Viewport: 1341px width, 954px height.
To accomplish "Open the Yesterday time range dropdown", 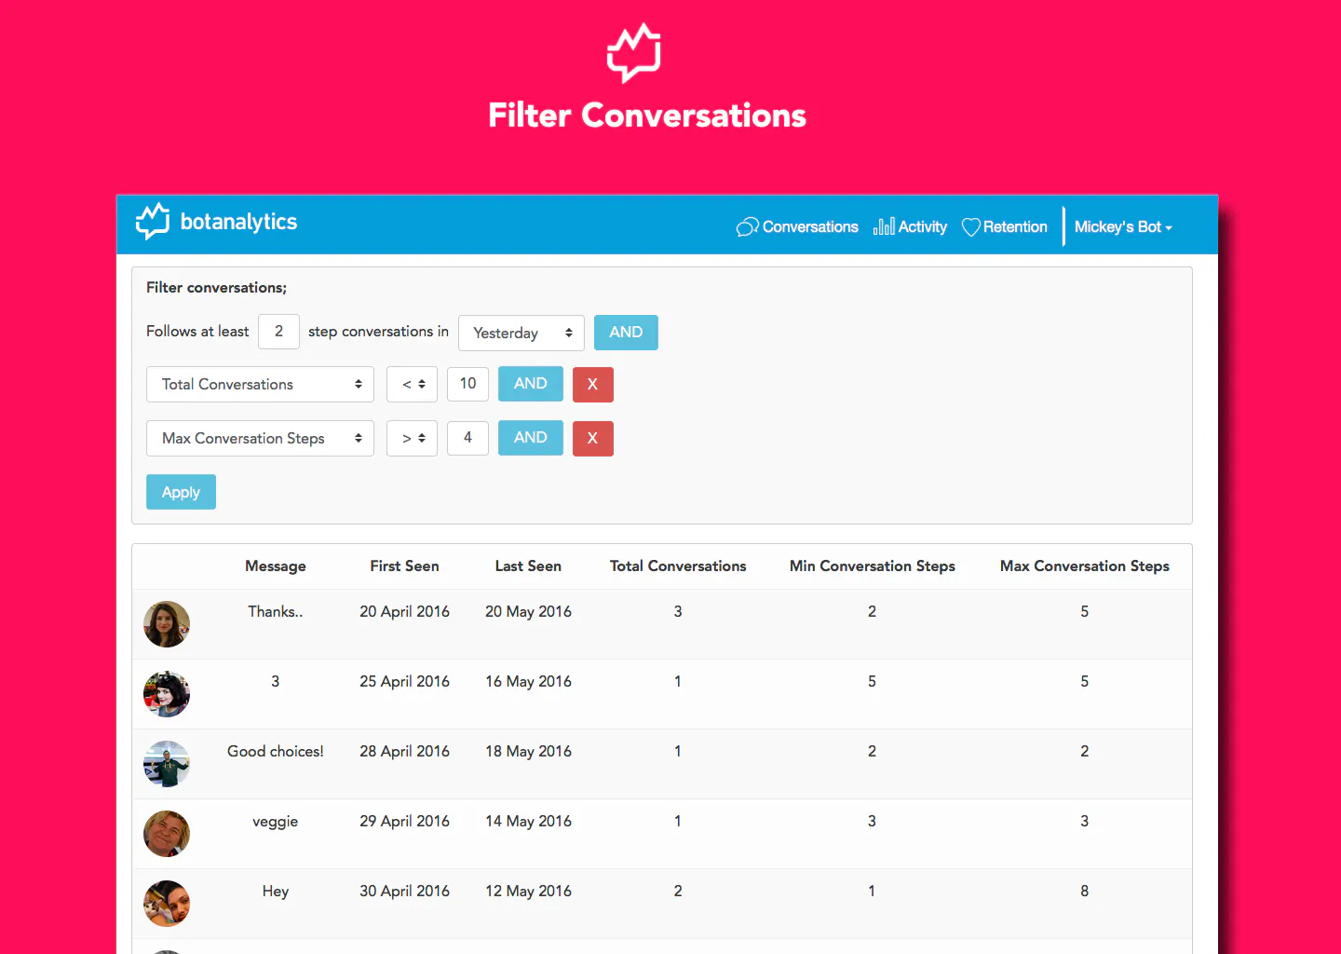I will click(521, 333).
